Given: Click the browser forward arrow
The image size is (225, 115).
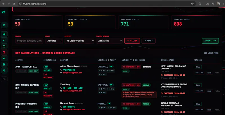Looking at the screenshot, I should (x=9, y=4).
